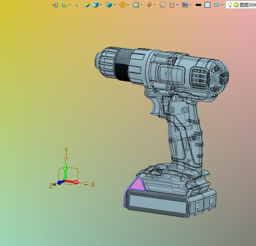The height and width of the screenshot is (246, 256).
Task: Expand dropdown next to orange wireframe icon
Action: (x=128, y=5)
